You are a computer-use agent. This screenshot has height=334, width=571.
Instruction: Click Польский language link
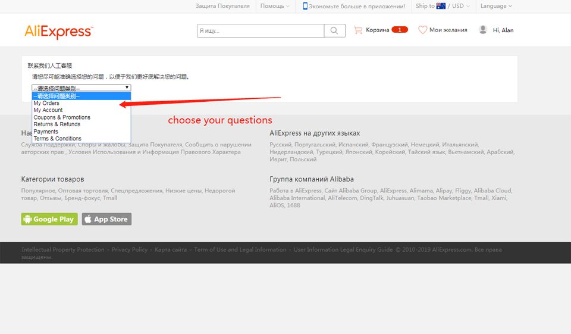[x=303, y=160]
